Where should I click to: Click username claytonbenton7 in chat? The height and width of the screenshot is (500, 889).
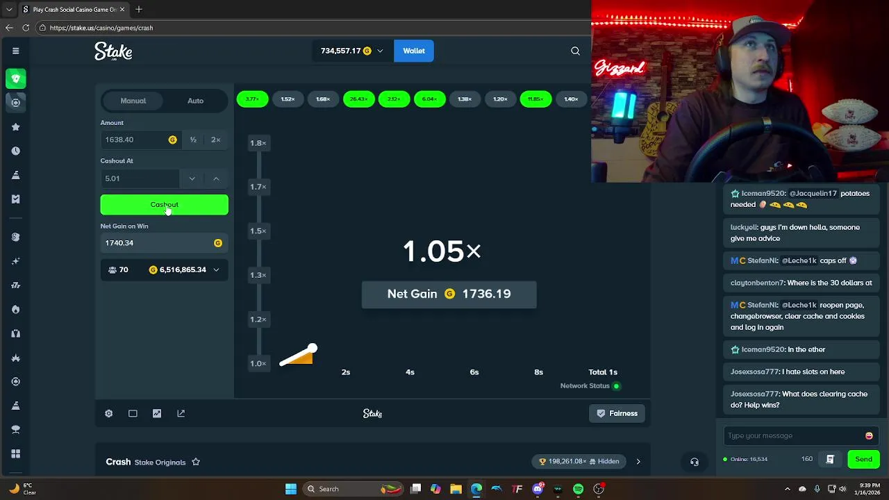pos(758,283)
